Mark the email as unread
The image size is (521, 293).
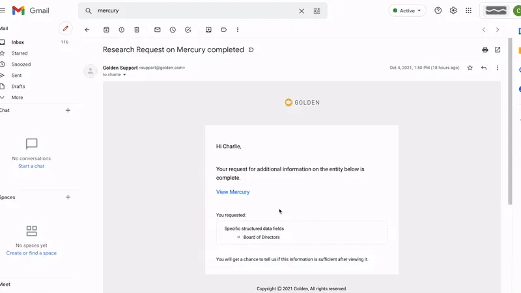pos(158,30)
